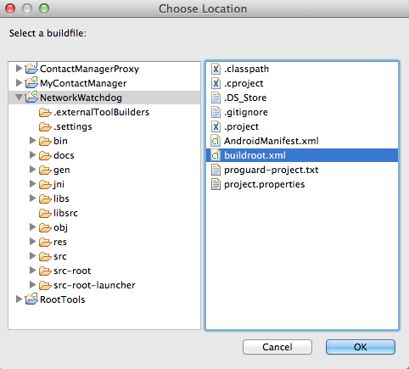Screen dimensions: 409x369
Task: Click the .cproject X file icon
Action: click(x=216, y=83)
